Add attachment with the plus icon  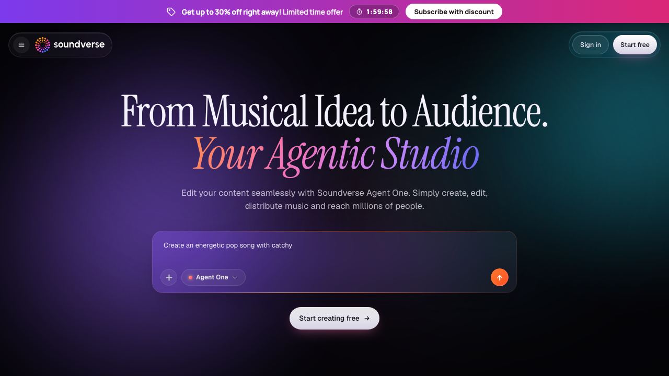pos(169,277)
